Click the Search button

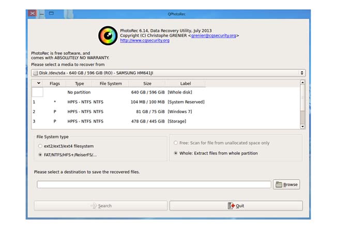[x=101, y=206]
